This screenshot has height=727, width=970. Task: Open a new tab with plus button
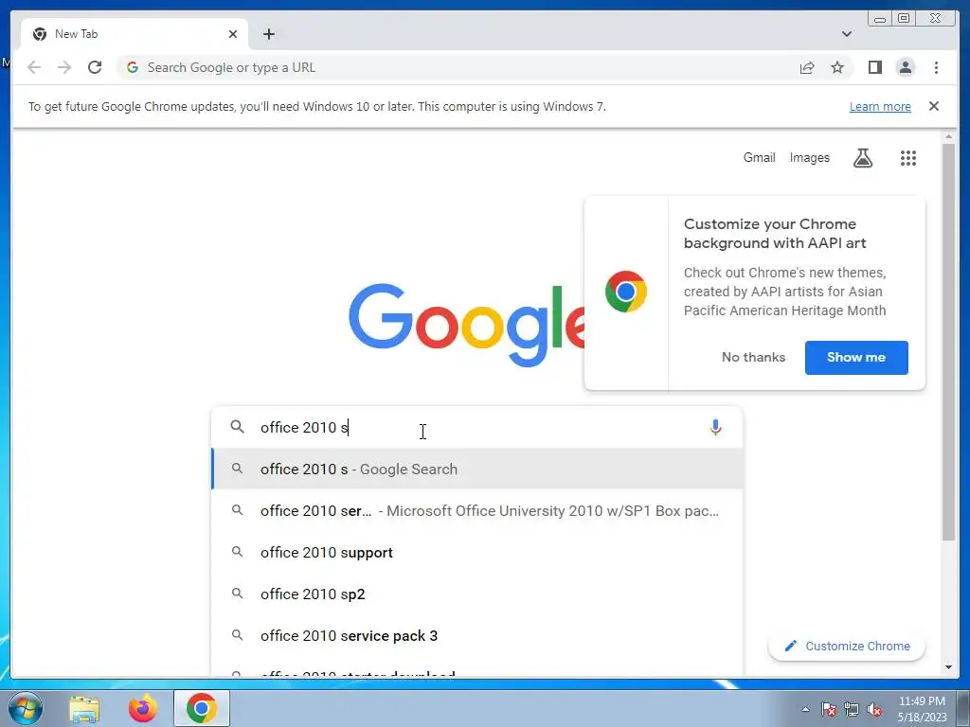(268, 34)
